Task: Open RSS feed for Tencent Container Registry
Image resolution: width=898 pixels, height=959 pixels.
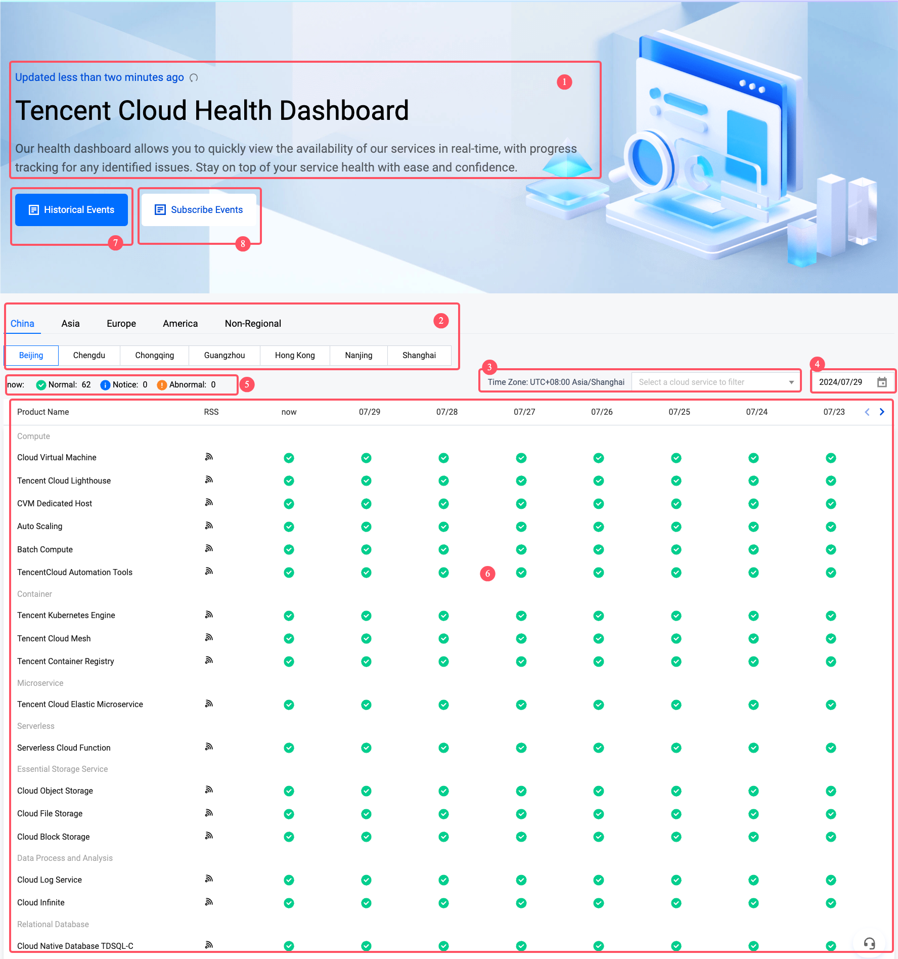Action: tap(209, 661)
